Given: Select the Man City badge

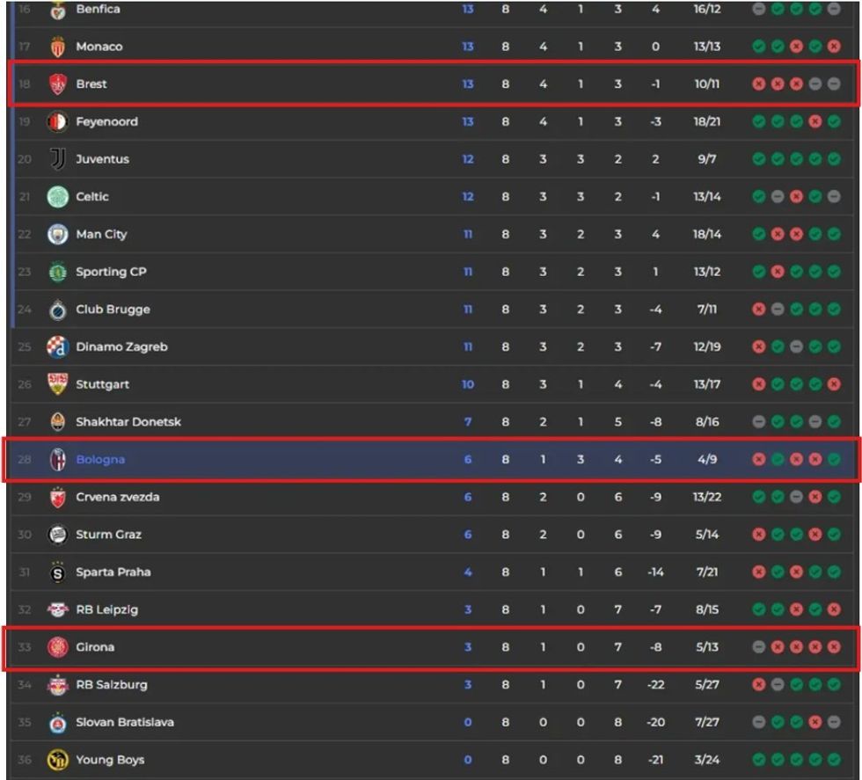Looking at the screenshot, I should [57, 235].
